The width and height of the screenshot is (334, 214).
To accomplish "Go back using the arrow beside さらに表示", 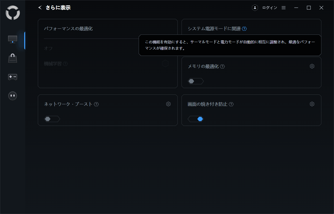I will tap(40, 8).
